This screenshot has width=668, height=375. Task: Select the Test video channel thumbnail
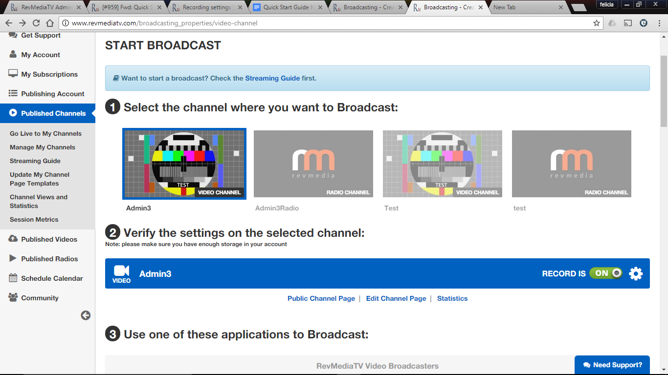pyautogui.click(x=443, y=164)
